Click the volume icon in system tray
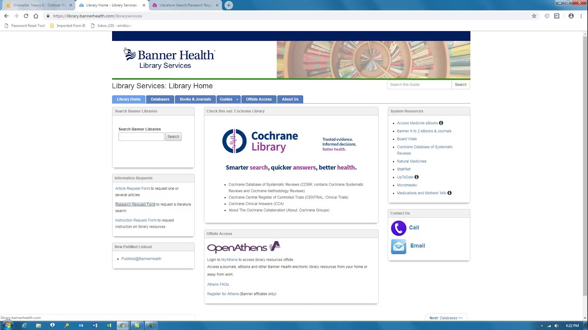The width and height of the screenshot is (588, 330). click(x=557, y=325)
